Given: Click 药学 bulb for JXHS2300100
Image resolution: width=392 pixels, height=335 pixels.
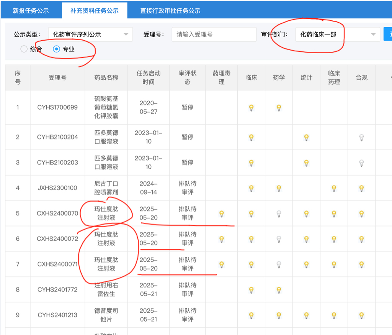Looking at the screenshot, I should [x=279, y=188].
